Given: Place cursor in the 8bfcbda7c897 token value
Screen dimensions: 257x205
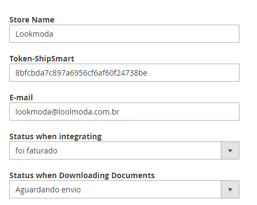Looking at the screenshot, I should pyautogui.click(x=81, y=73).
